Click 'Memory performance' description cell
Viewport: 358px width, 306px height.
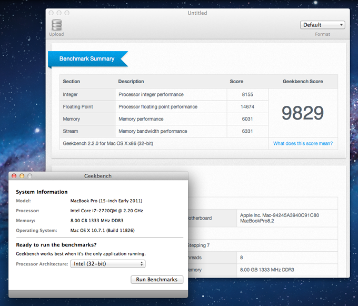tap(171, 119)
